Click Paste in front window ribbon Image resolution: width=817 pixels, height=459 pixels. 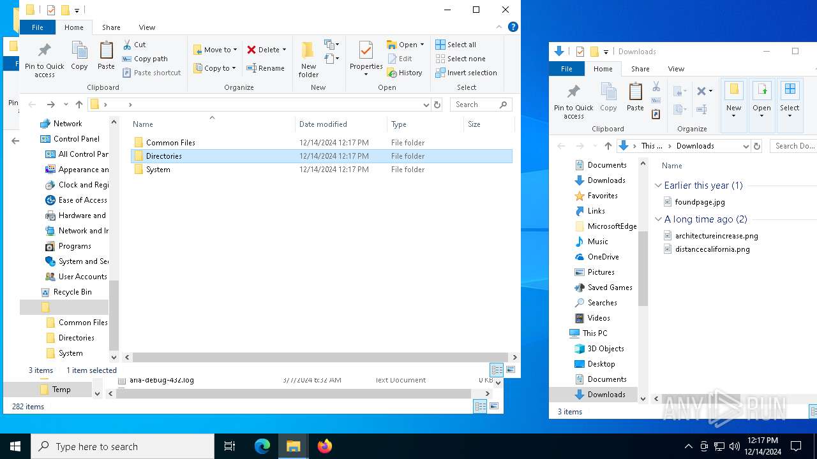106,56
